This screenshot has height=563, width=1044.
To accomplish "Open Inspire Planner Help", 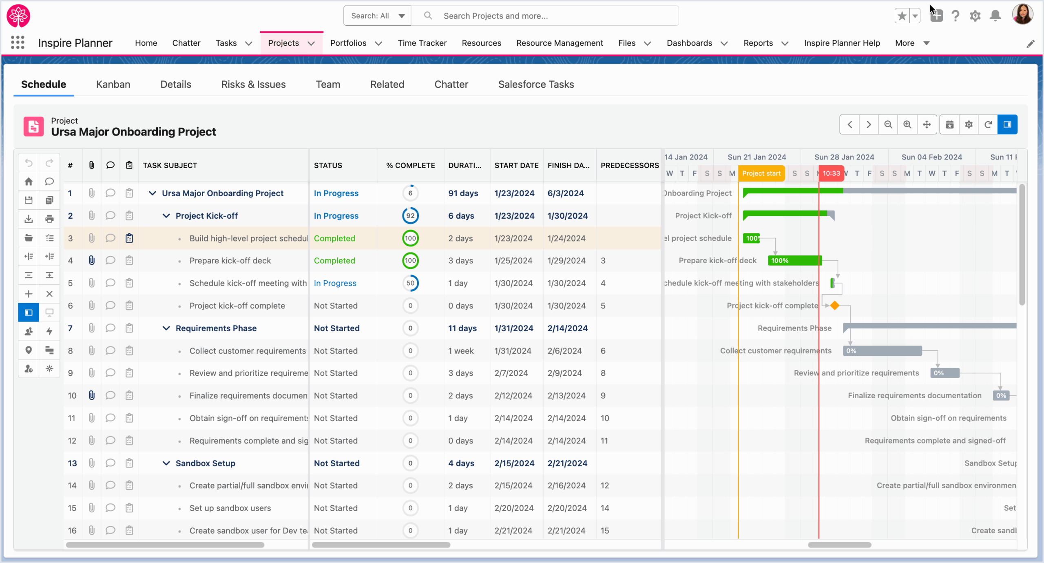I will [841, 43].
